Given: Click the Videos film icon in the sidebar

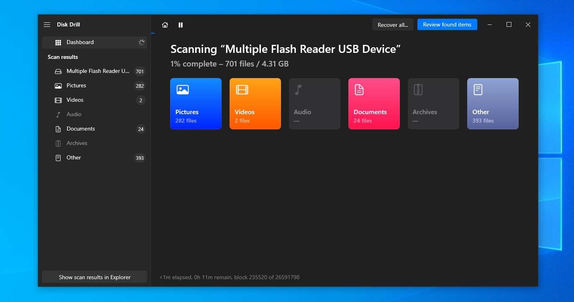Looking at the screenshot, I should click(58, 100).
